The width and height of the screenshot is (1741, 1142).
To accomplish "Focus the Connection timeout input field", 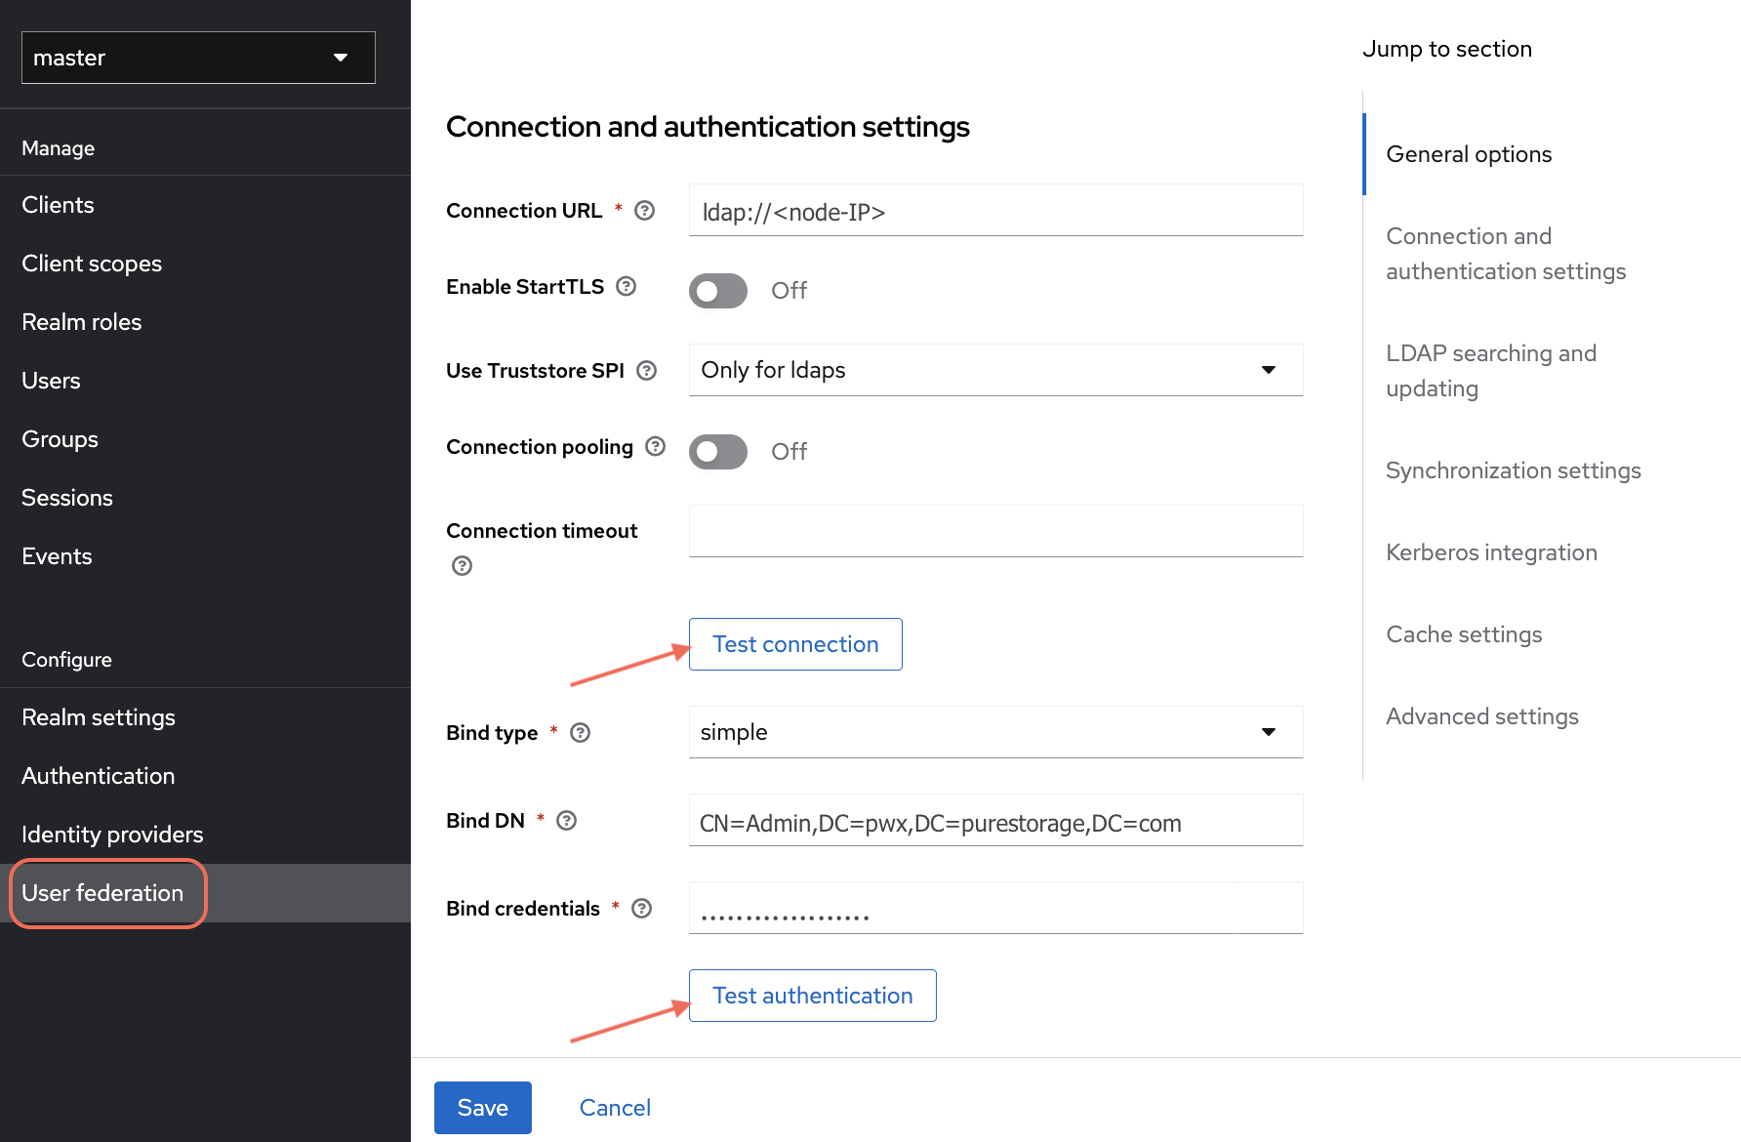I will 995,531.
